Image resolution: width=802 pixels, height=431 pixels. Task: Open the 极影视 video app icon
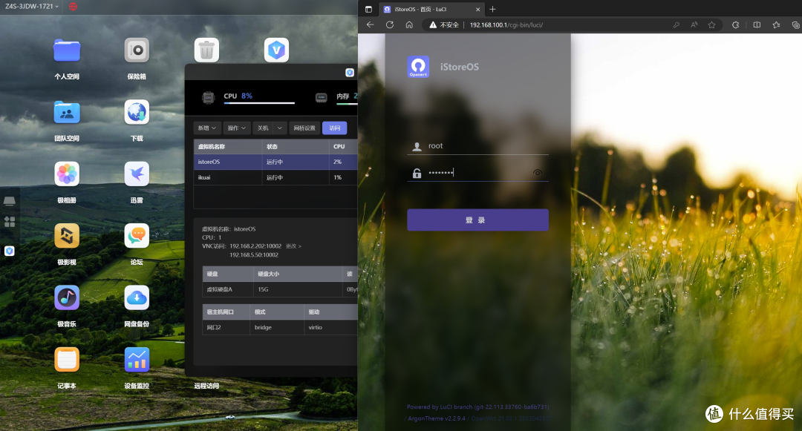(x=67, y=236)
